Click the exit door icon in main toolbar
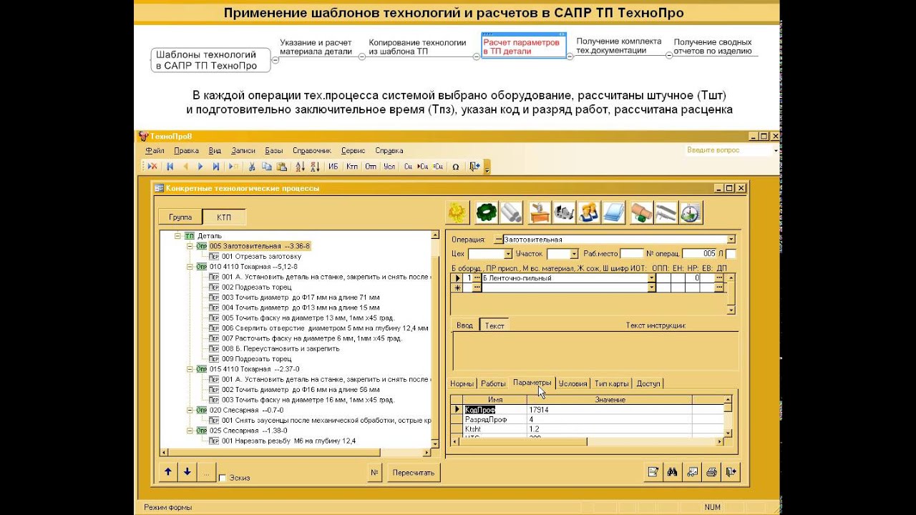This screenshot has height=515, width=916. click(475, 166)
